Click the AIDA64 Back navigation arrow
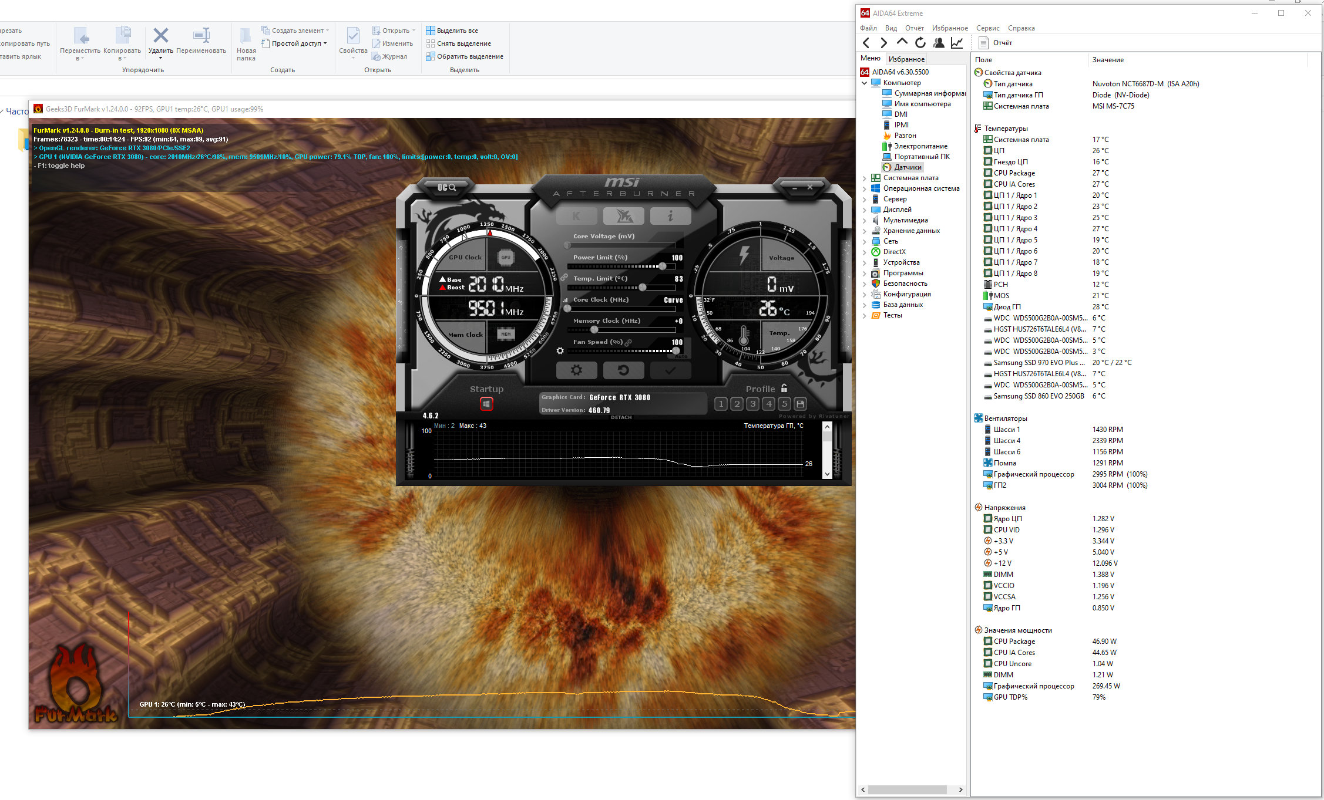1324x800 pixels. coord(866,42)
